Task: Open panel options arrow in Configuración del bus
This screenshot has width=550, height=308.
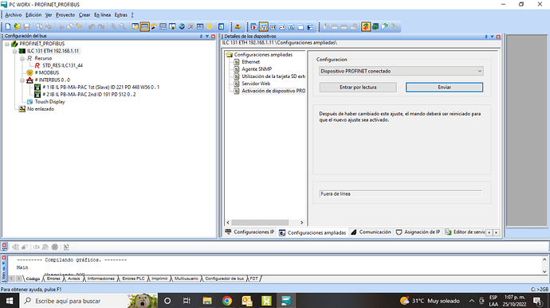Action: point(207,36)
